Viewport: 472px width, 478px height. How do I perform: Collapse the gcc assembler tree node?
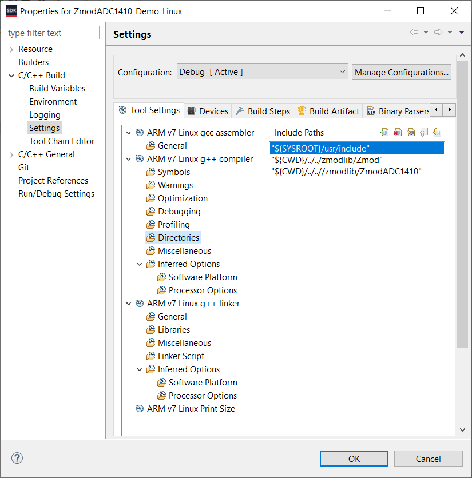click(129, 133)
